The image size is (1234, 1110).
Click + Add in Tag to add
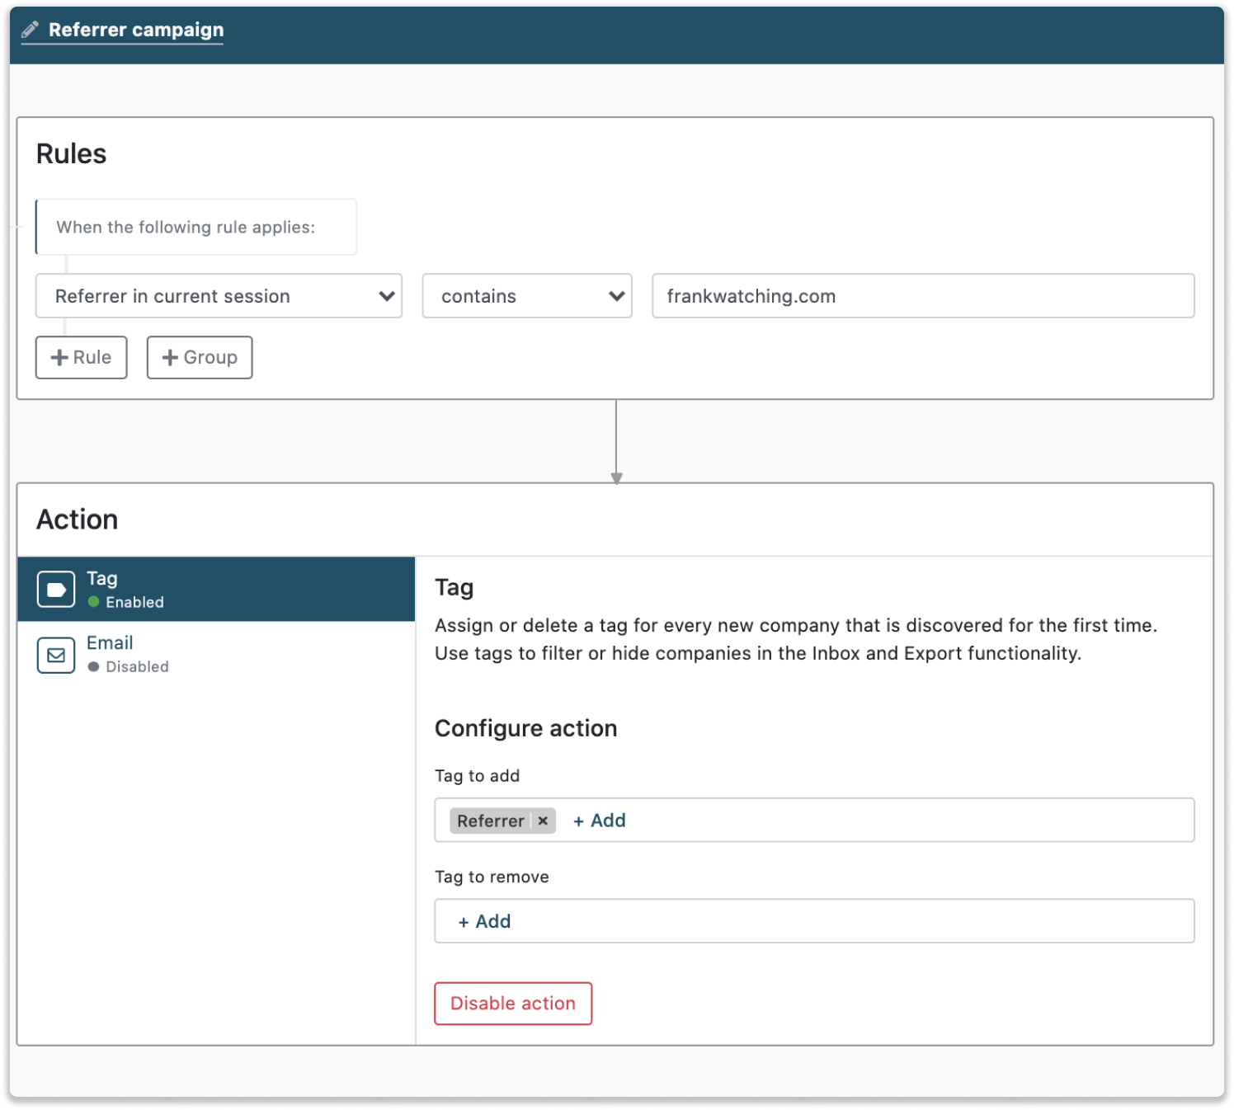[600, 821]
